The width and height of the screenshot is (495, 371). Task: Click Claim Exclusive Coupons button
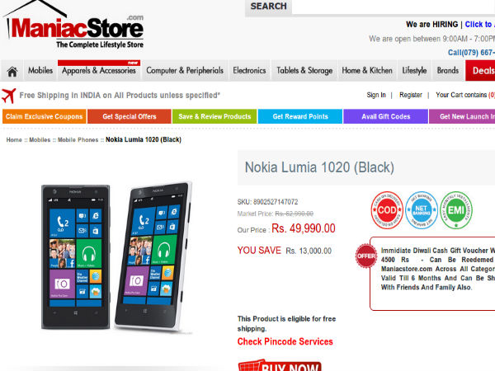45,116
